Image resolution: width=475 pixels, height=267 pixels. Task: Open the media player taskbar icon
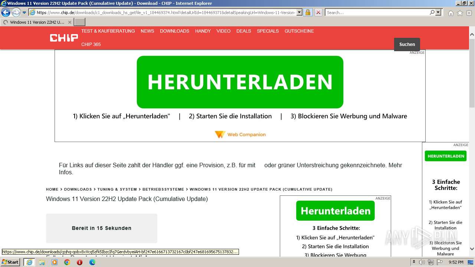[55, 262]
